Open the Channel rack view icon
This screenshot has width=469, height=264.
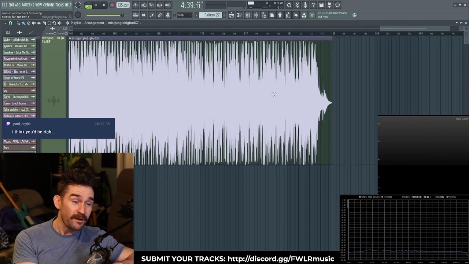point(248,15)
